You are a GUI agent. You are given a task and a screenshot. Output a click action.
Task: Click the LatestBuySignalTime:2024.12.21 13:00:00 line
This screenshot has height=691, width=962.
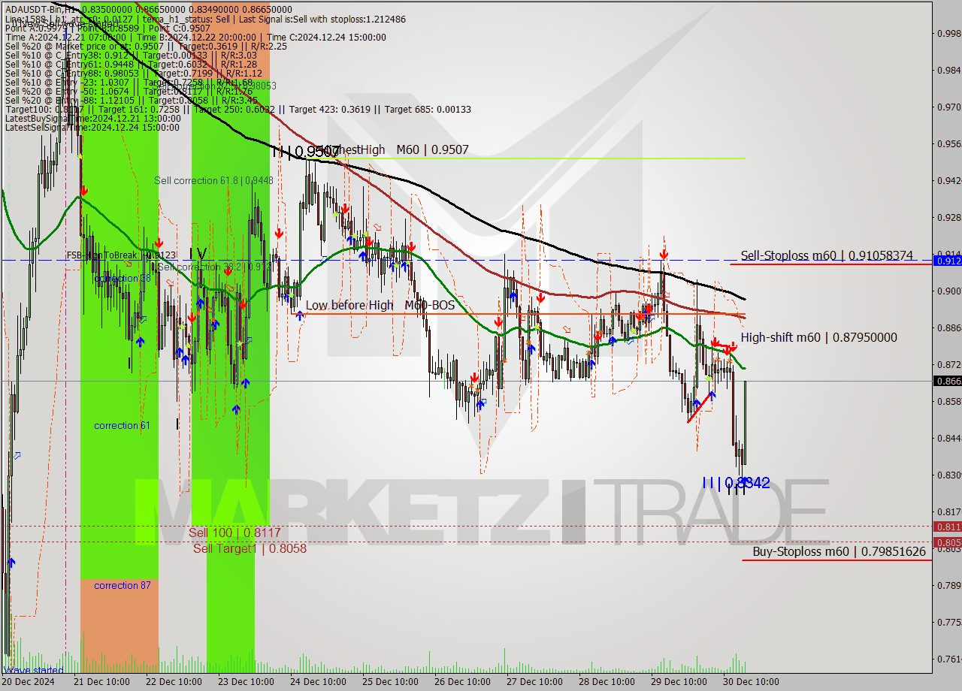92,119
